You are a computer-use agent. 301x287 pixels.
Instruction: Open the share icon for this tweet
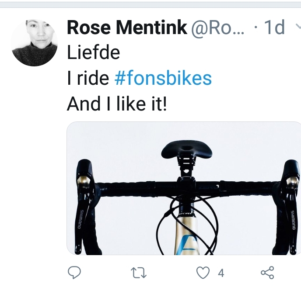coord(267,273)
